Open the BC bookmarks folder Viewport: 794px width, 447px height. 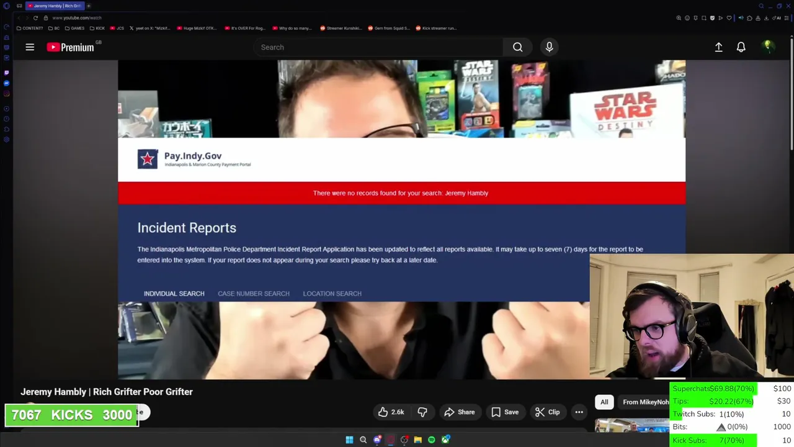tap(54, 28)
